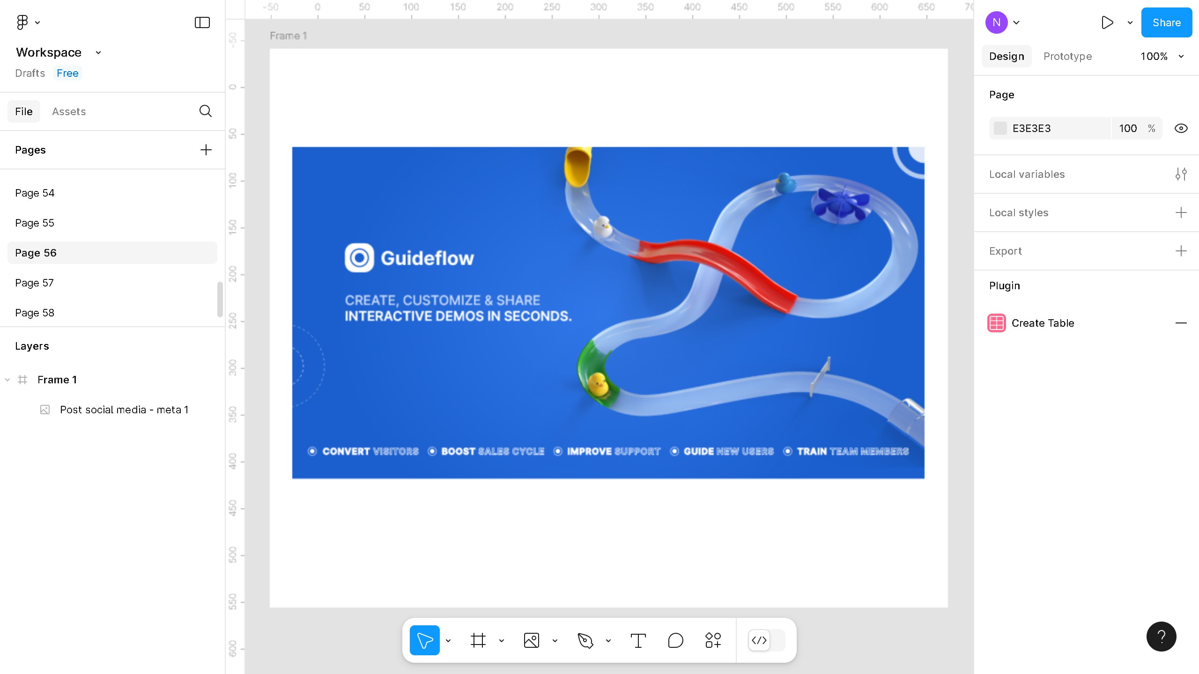The image size is (1199, 674).
Task: Click the page color swatch E3E3E3
Action: click(x=1001, y=128)
